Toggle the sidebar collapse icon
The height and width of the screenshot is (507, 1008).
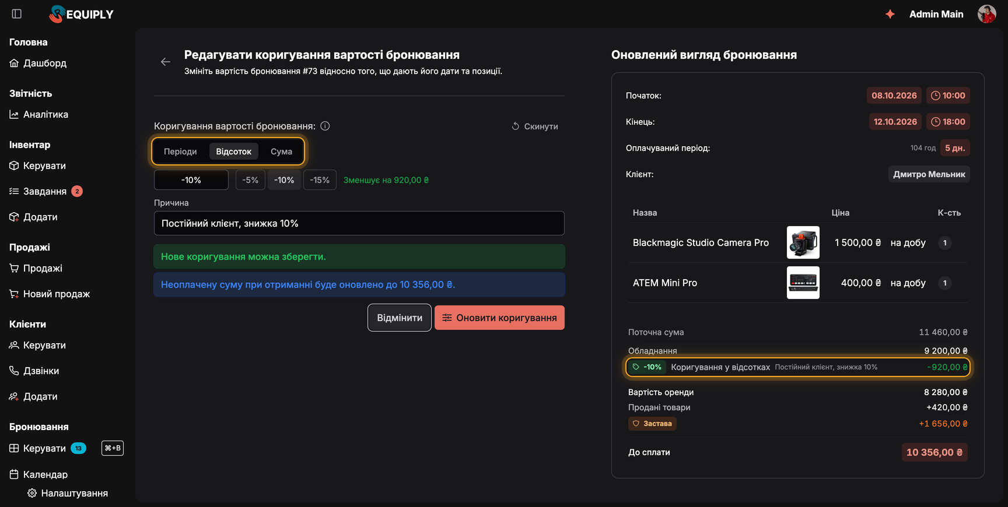[x=17, y=13]
